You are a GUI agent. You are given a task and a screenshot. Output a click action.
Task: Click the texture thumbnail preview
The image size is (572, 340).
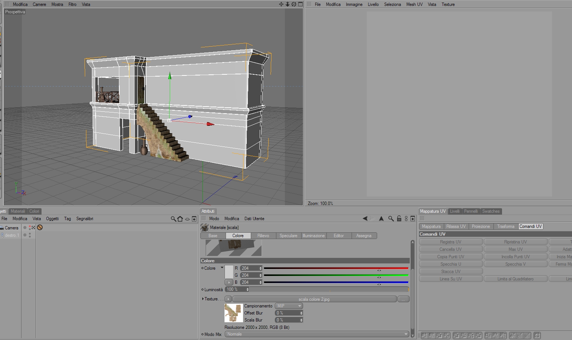[x=233, y=313]
